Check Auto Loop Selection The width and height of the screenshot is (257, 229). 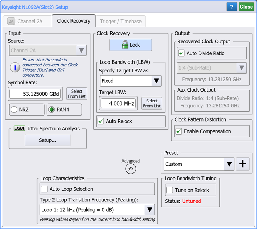44,189
